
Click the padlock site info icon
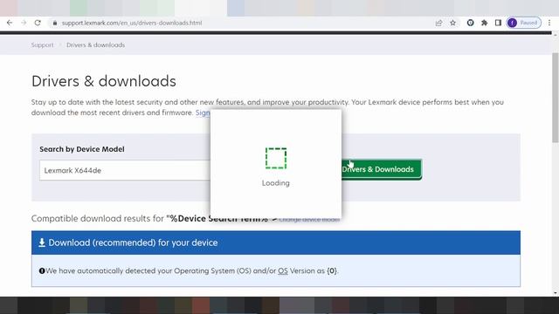54,23
